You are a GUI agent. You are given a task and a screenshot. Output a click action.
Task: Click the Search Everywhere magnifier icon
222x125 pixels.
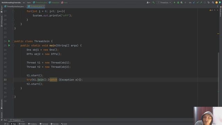pyautogui.click(x=213, y=2)
